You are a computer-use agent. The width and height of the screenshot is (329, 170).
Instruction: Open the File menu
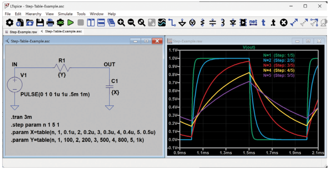pyautogui.click(x=7, y=14)
